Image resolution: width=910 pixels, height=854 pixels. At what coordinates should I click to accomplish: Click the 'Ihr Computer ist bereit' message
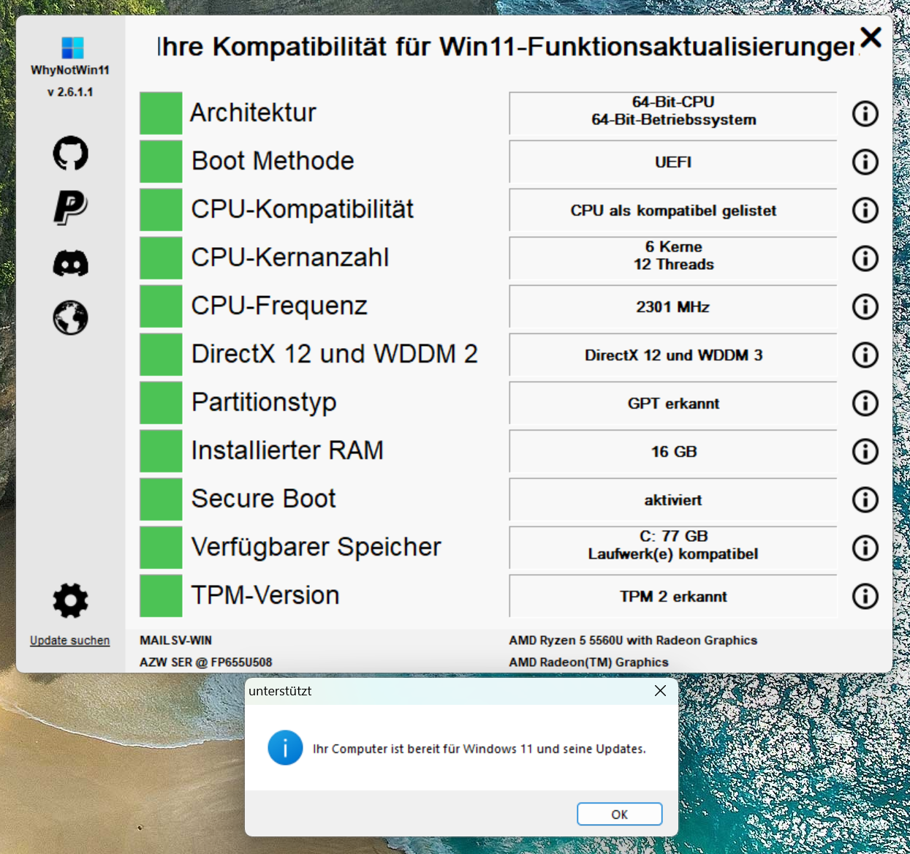pos(479,749)
